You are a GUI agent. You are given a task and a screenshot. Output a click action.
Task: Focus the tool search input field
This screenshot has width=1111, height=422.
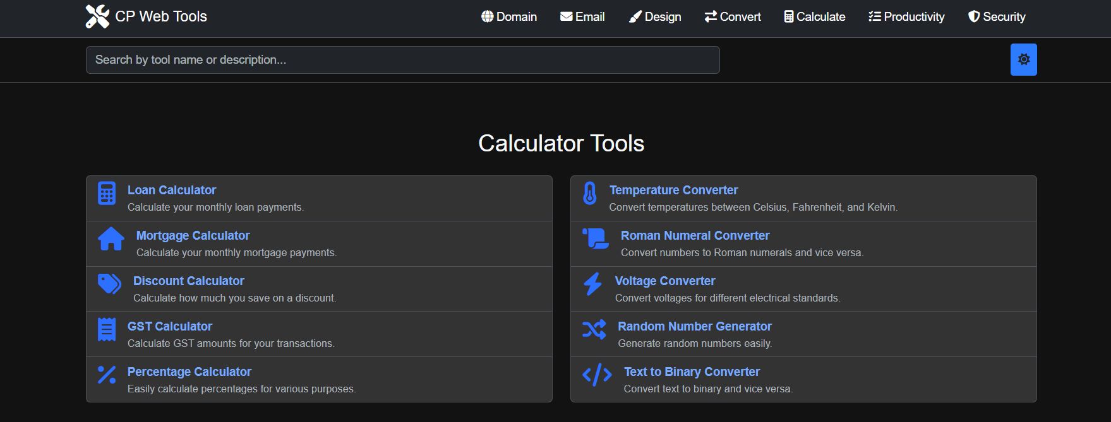402,60
